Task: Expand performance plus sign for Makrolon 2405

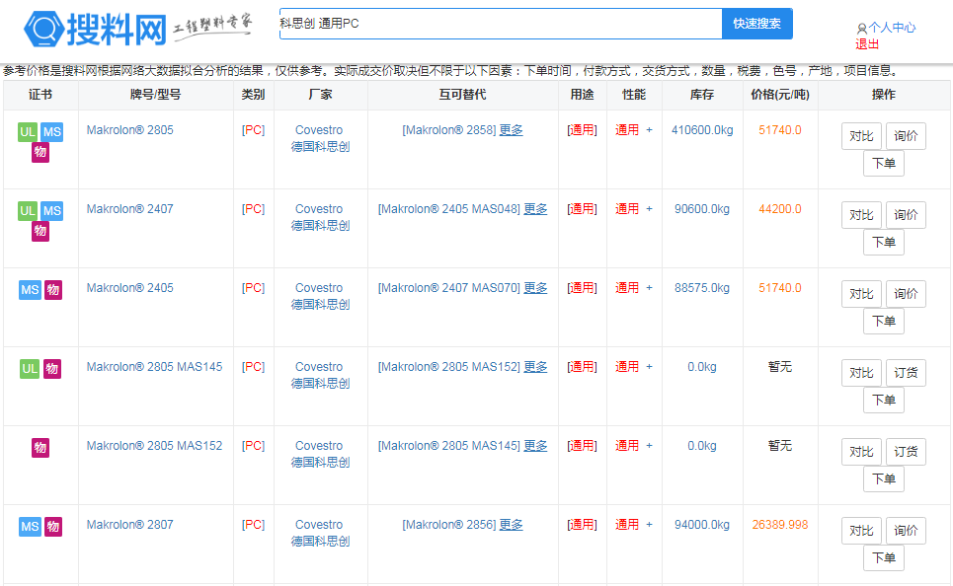Action: pyautogui.click(x=649, y=288)
